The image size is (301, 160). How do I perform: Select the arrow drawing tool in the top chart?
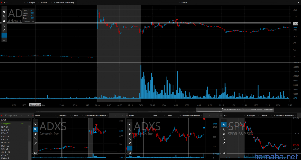[x=4, y=30]
